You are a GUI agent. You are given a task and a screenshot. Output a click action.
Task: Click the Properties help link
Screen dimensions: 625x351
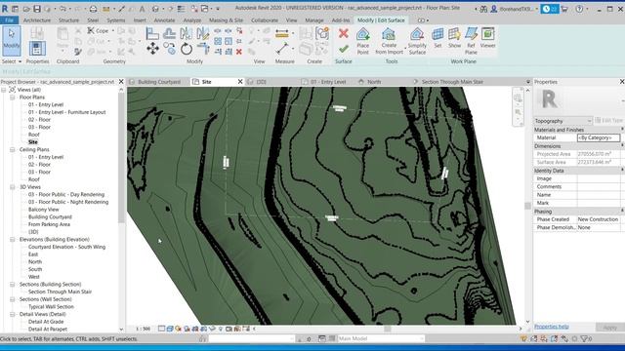[x=552, y=327]
